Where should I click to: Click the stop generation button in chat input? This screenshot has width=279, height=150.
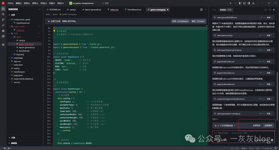click(272, 140)
